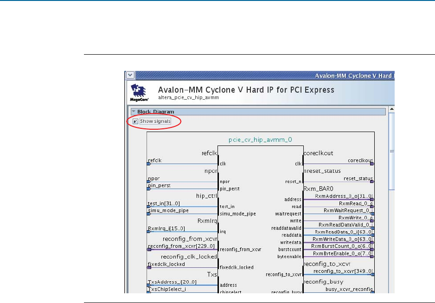This screenshot has height=303, width=435.
Task: Click the RxmWriteData_0_o[63..0] signal
Action: click(x=343, y=239)
